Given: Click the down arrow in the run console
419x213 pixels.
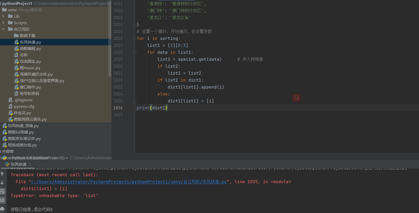Looking at the screenshot, I should [x=2, y=183].
